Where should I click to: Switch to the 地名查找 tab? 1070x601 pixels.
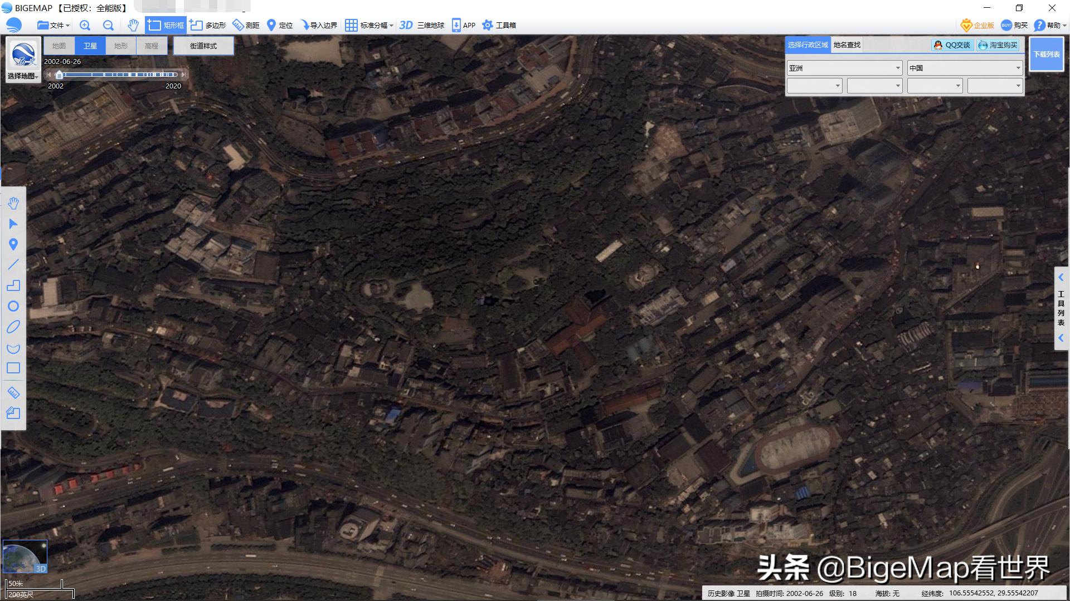[x=848, y=45]
